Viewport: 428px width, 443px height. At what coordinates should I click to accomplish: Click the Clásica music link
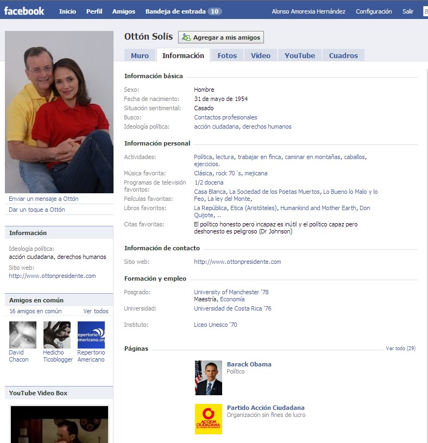[203, 173]
